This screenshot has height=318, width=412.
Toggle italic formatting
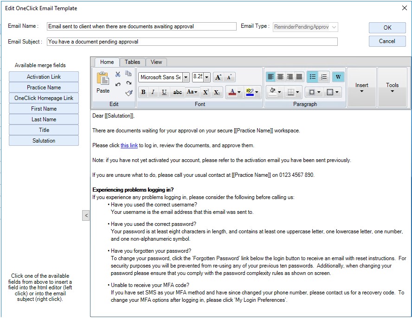(153, 92)
